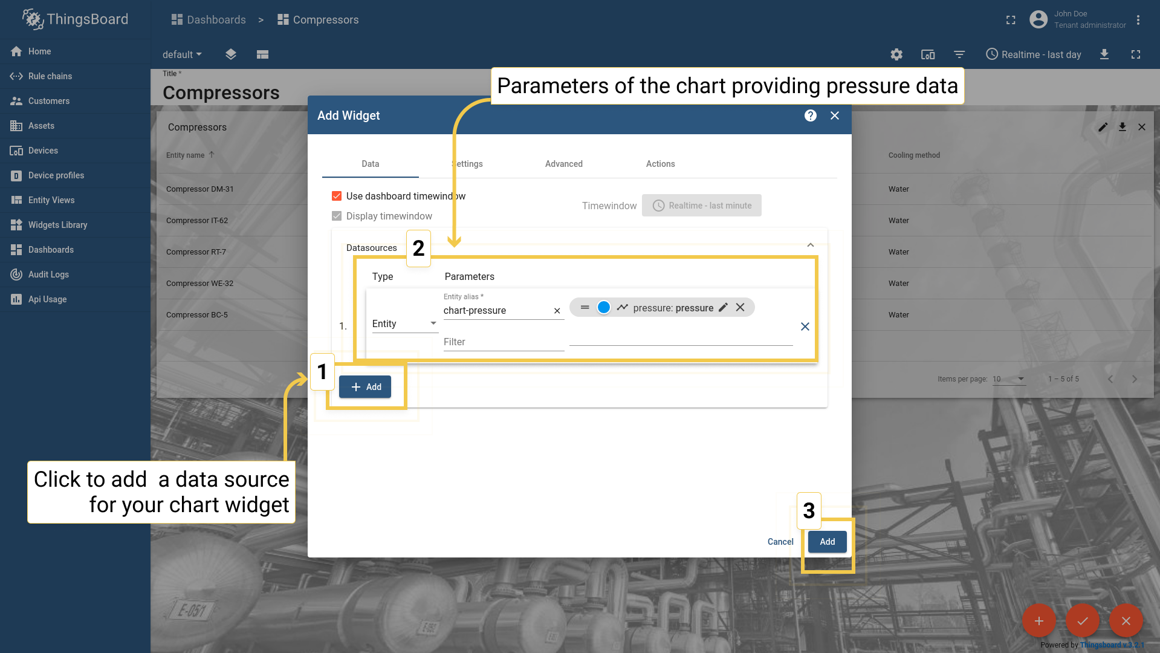Image resolution: width=1160 pixels, height=653 pixels.
Task: Open the default state dropdown
Action: [182, 54]
